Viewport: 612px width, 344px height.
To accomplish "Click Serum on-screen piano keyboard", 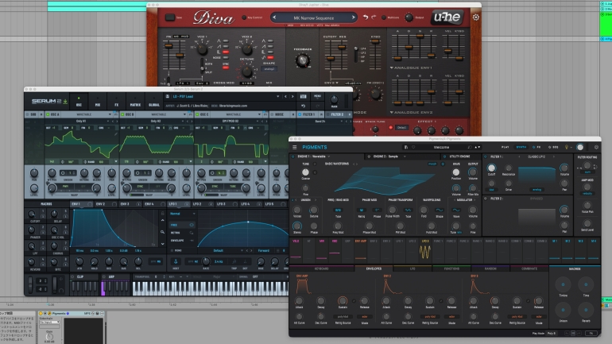I will pyautogui.click(x=210, y=288).
